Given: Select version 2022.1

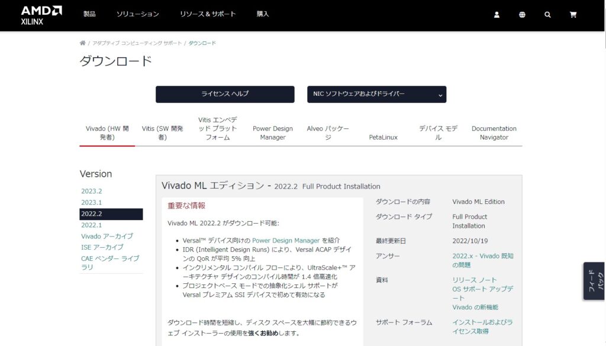Looking at the screenshot, I should pyautogui.click(x=92, y=225).
